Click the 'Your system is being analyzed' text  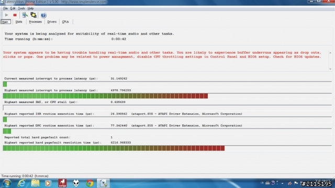[89, 33]
